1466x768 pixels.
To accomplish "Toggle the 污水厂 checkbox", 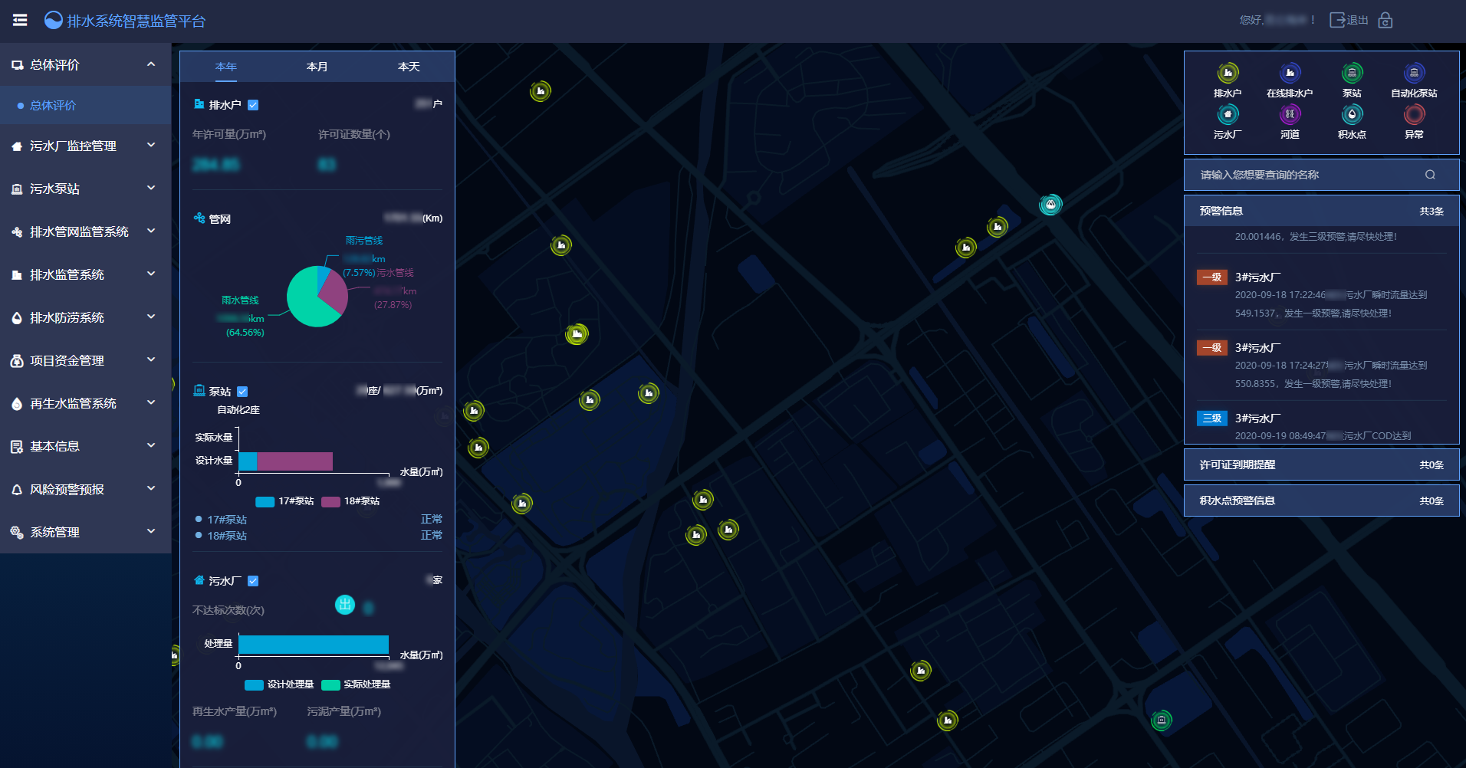I will 253,581.
